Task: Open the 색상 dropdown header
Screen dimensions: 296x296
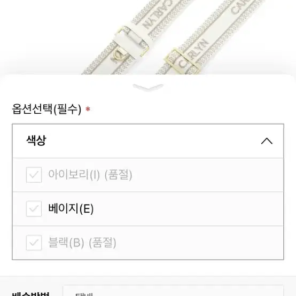Action: point(148,141)
